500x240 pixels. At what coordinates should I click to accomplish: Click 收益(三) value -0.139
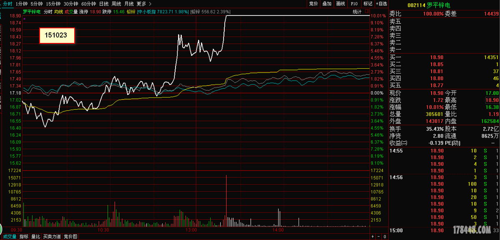(x=436, y=143)
